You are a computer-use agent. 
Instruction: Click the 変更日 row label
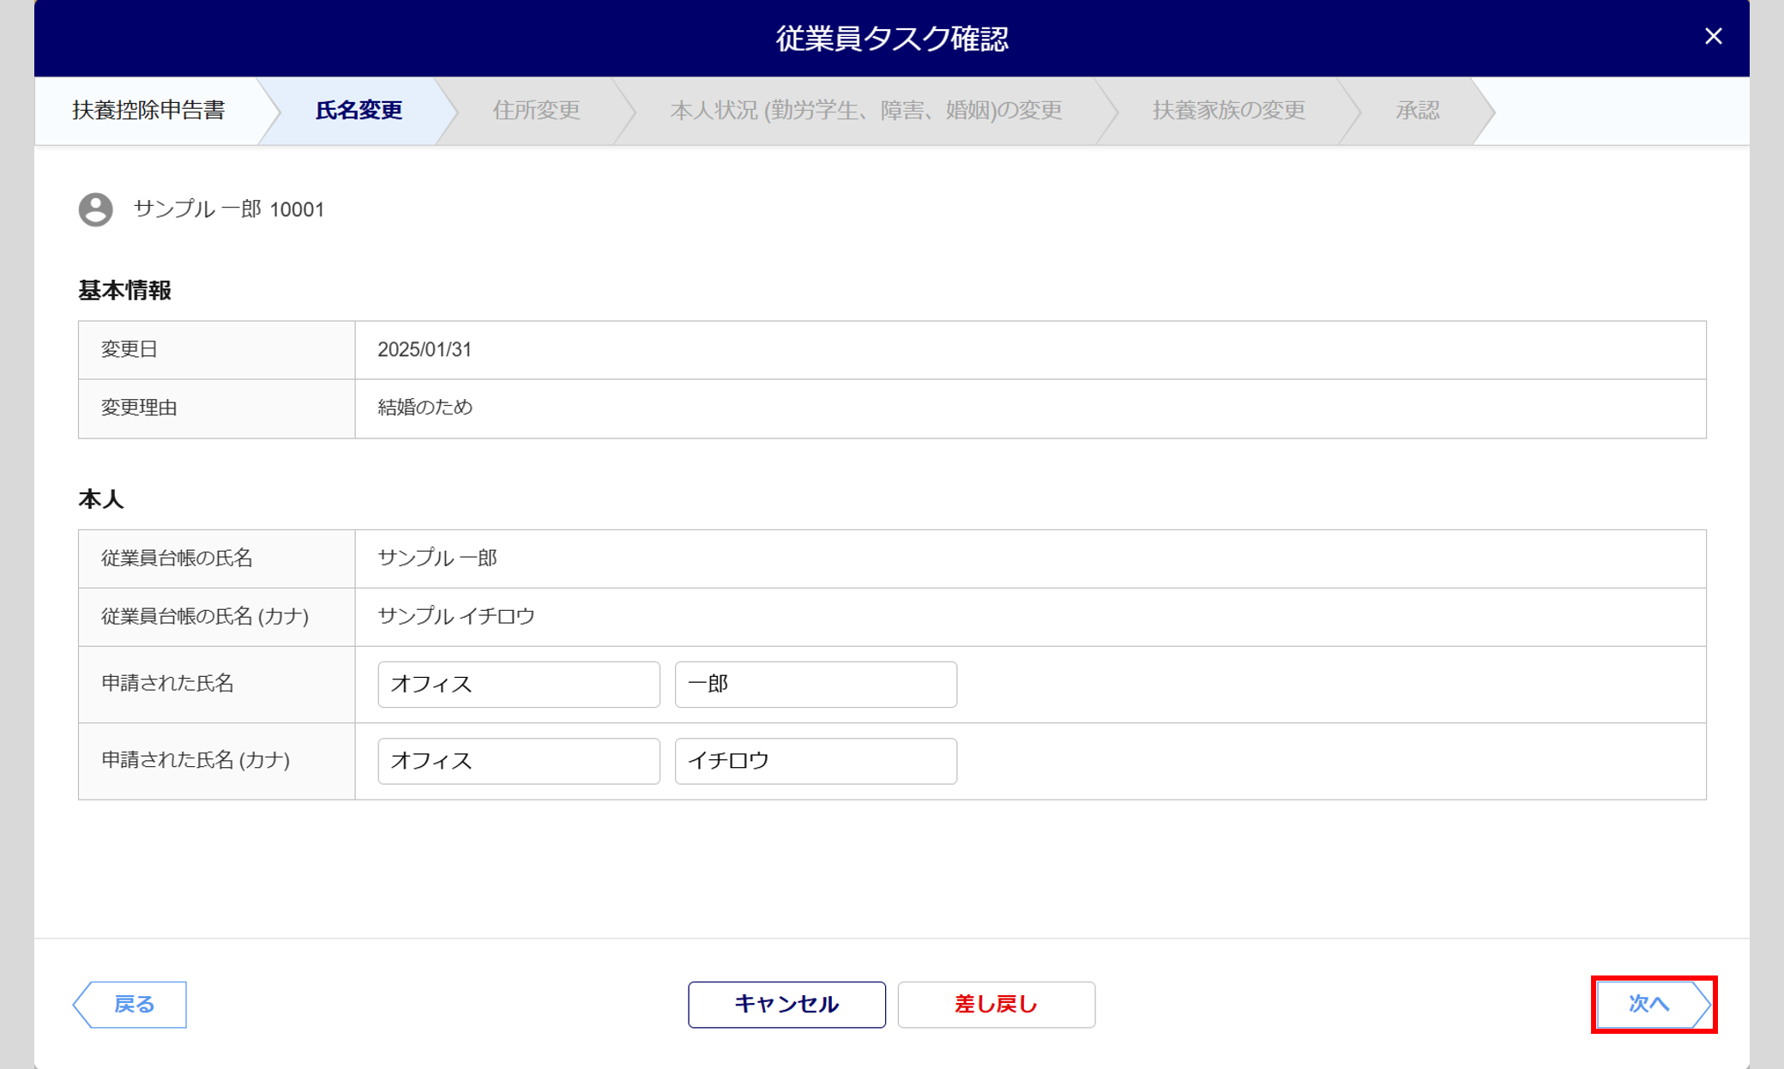point(130,350)
